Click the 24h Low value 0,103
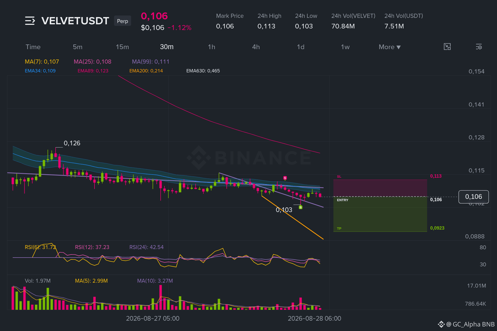The height and width of the screenshot is (331, 497). 304,26
